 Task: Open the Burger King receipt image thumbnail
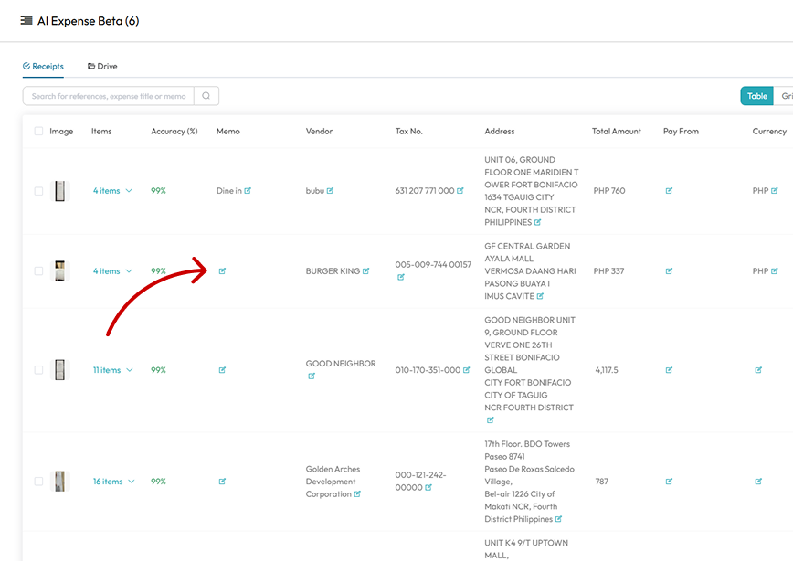tap(60, 271)
